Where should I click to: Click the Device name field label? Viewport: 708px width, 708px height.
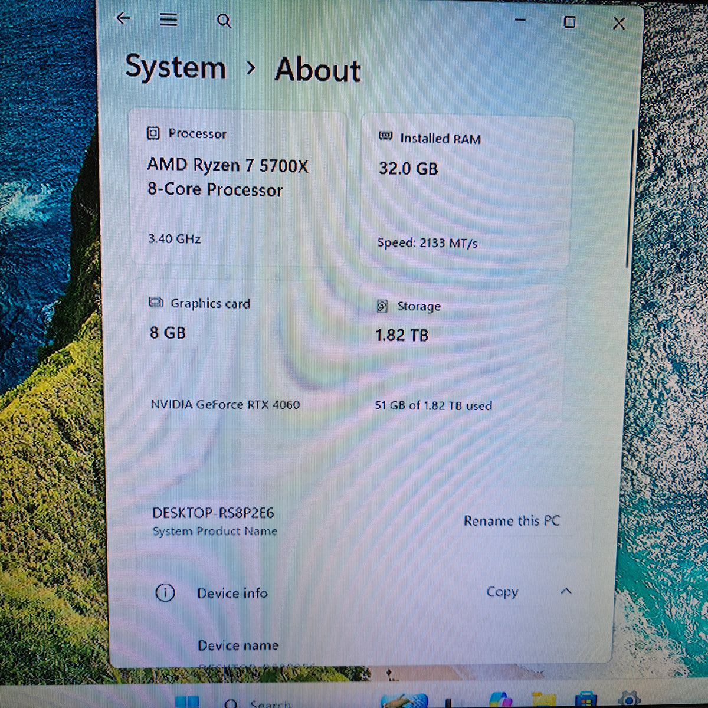coord(238,645)
